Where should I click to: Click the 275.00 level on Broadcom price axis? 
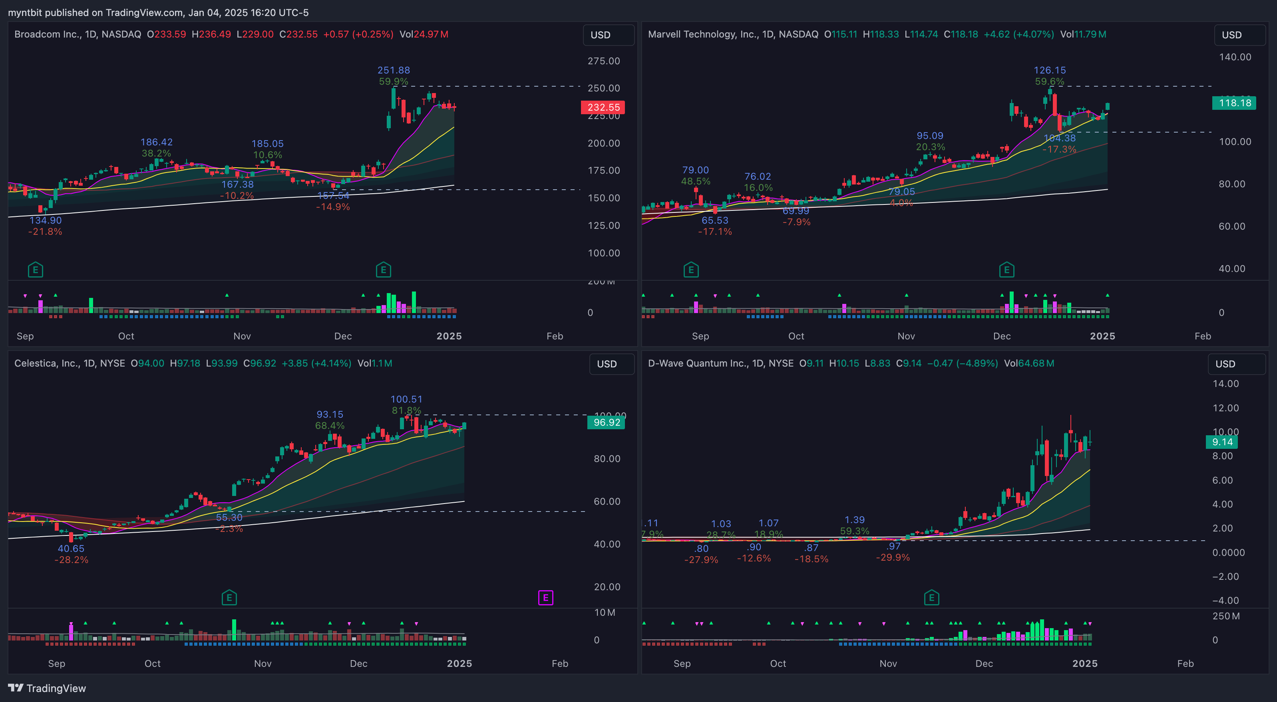click(604, 61)
